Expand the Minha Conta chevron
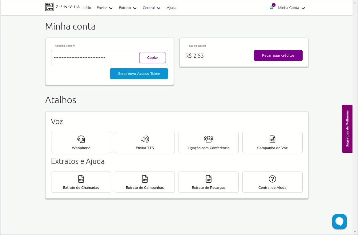358x235 pixels. 303,8
